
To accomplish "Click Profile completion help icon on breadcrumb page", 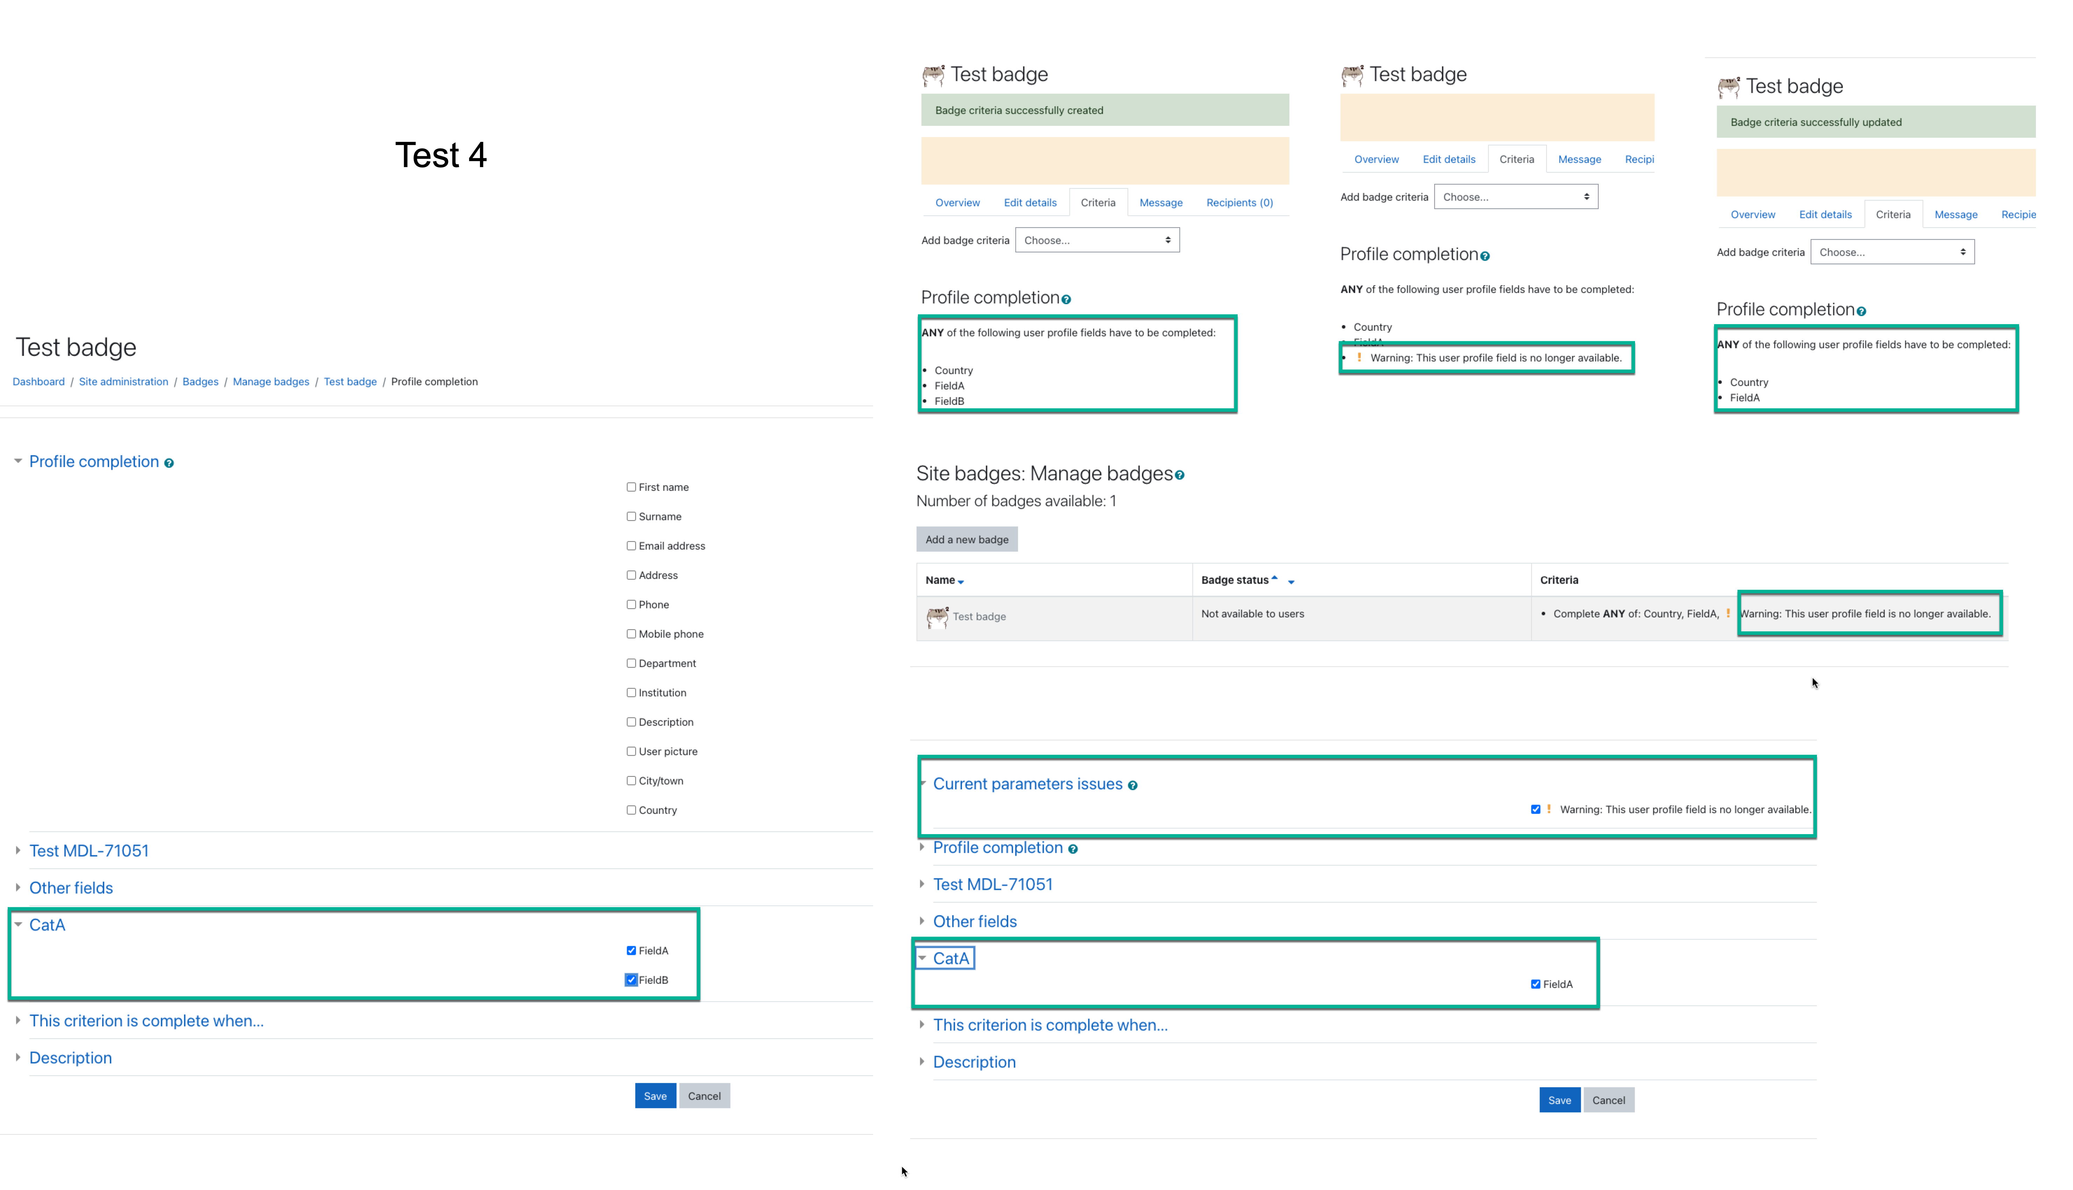I will tap(169, 464).
